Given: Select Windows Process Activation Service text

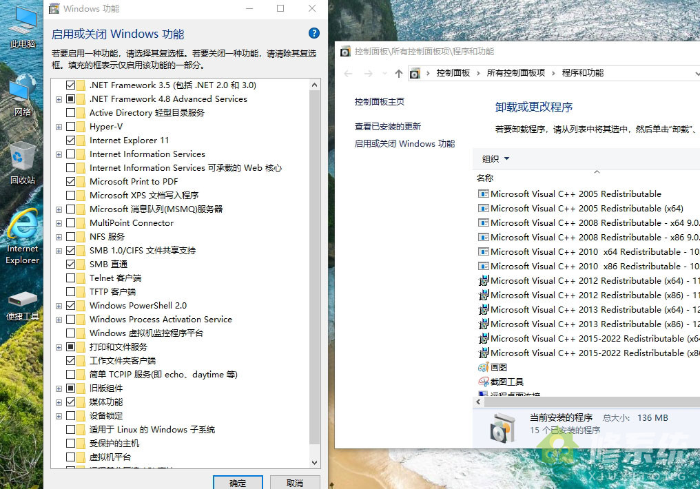Looking at the screenshot, I should tap(161, 320).
